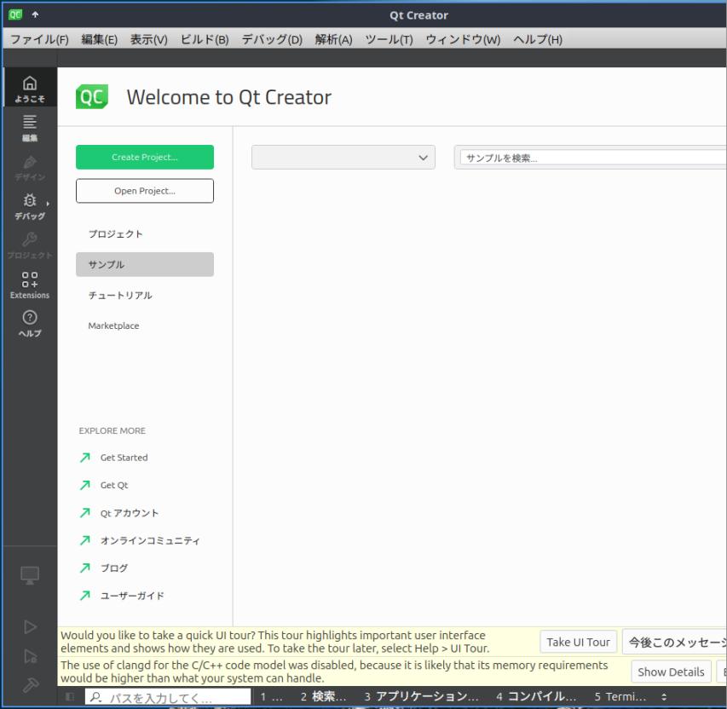Open the ツール(T) menu
The width and height of the screenshot is (727, 709).
click(x=389, y=39)
